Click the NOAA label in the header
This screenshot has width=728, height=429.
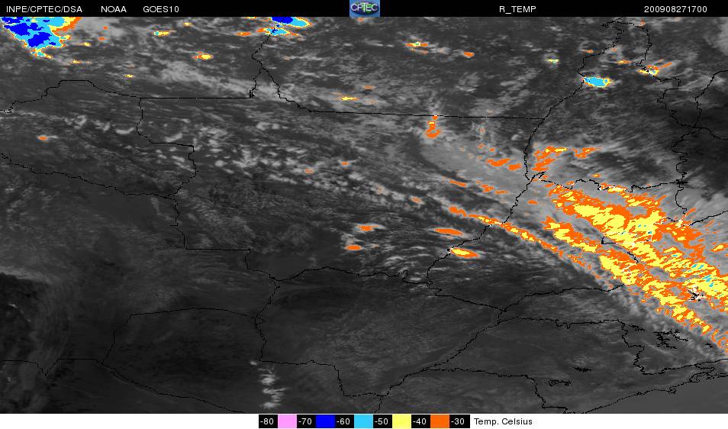[x=113, y=9]
